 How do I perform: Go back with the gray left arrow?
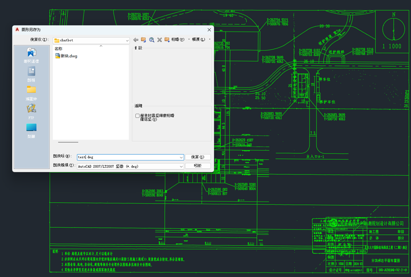[136, 39]
